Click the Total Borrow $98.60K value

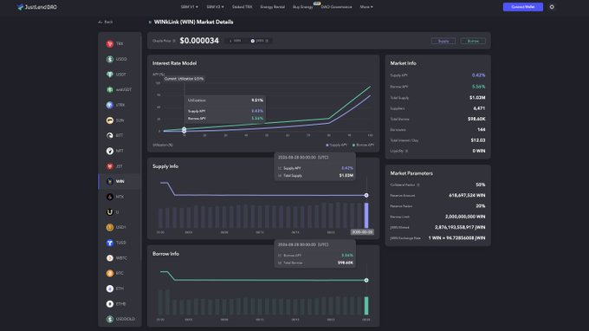(476, 119)
